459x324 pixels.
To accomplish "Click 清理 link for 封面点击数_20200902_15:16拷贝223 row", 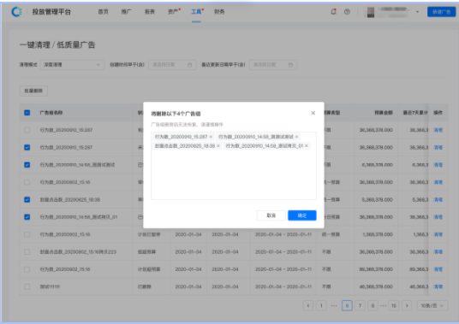I will click(438, 252).
